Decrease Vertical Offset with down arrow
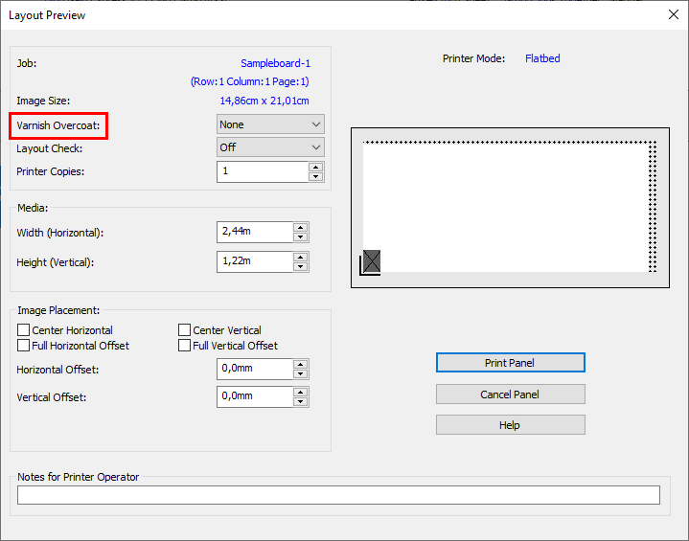 [301, 401]
